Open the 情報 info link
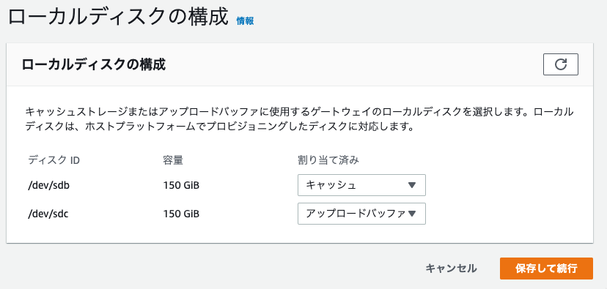 tap(245, 21)
